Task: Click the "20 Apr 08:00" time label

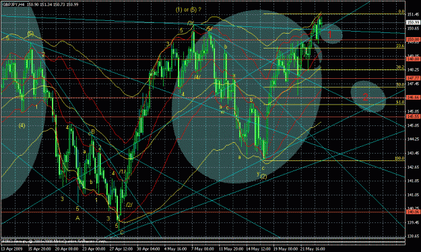Action: [x=66, y=249]
